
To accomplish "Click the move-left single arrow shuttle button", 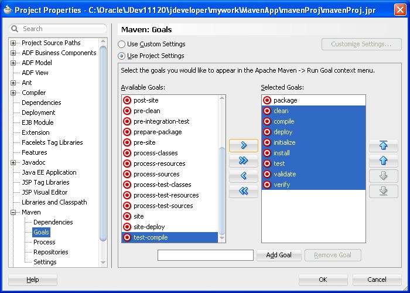I will coord(244,176).
